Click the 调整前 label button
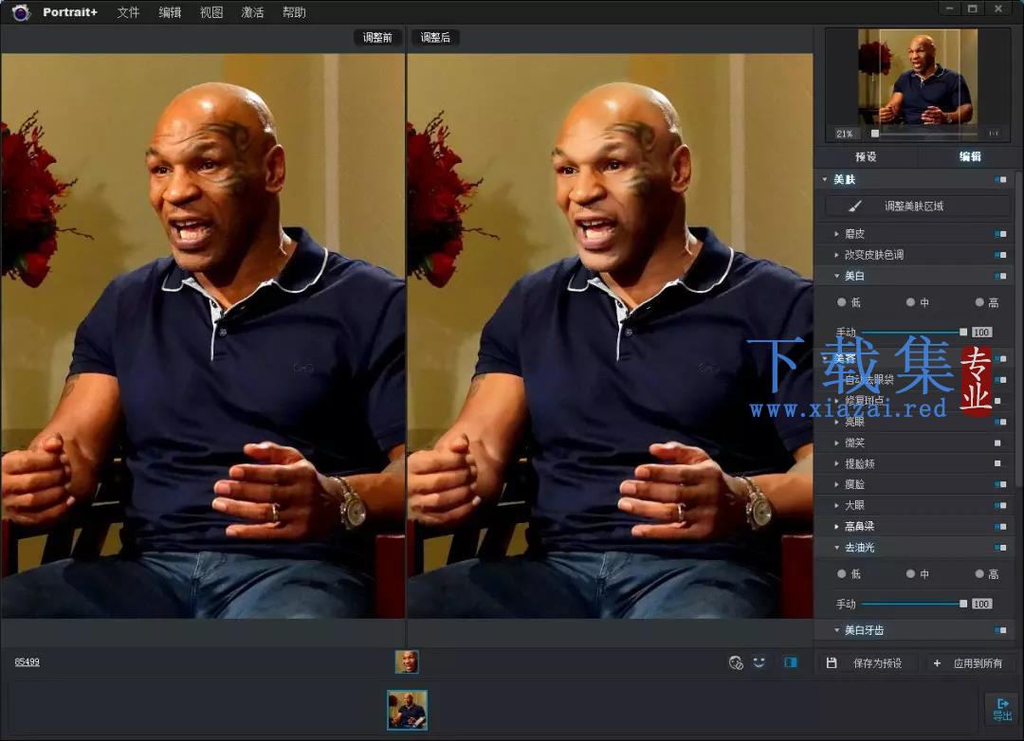The width and height of the screenshot is (1024, 741). [377, 38]
